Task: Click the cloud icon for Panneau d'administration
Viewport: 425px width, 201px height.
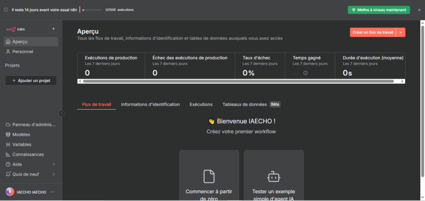Action: [8, 125]
